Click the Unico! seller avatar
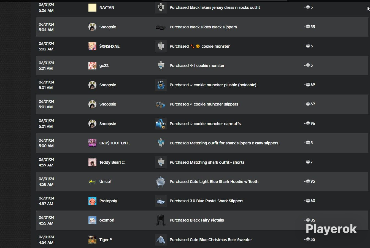Screen dimensions: 370x248 point(92,182)
